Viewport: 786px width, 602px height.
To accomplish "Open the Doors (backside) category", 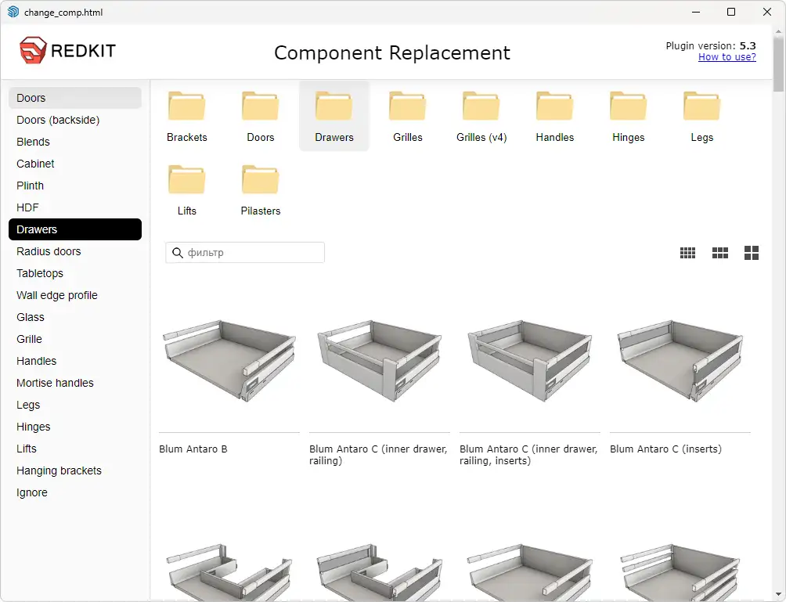I will click(57, 120).
